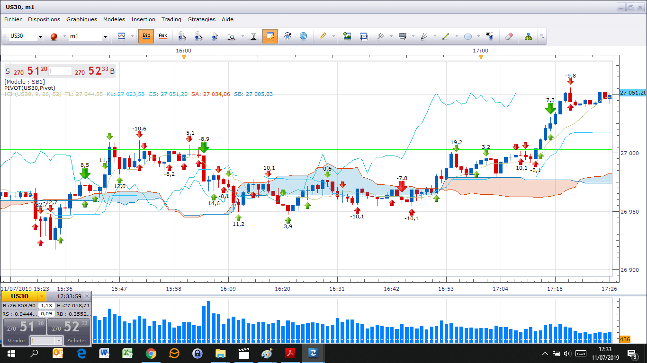Click the ABC text annotation tool
The image size is (647, 363).
click(x=489, y=36)
